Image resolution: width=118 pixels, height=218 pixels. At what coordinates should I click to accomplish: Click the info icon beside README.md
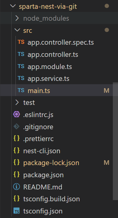click(x=16, y=187)
